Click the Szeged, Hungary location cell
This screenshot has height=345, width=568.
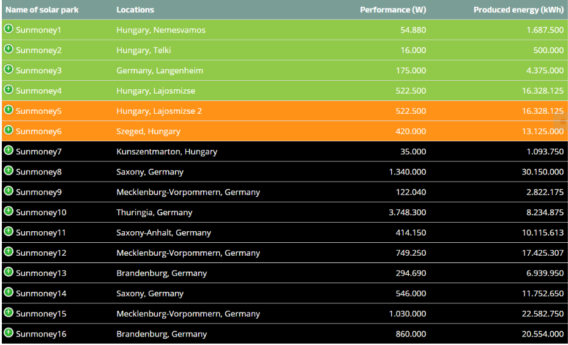click(x=148, y=132)
